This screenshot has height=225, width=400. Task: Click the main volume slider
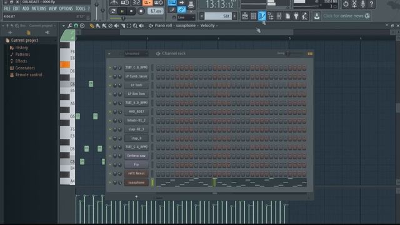[96, 10]
